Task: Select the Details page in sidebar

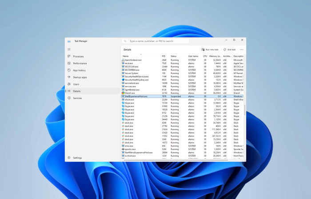Action: (x=93, y=91)
